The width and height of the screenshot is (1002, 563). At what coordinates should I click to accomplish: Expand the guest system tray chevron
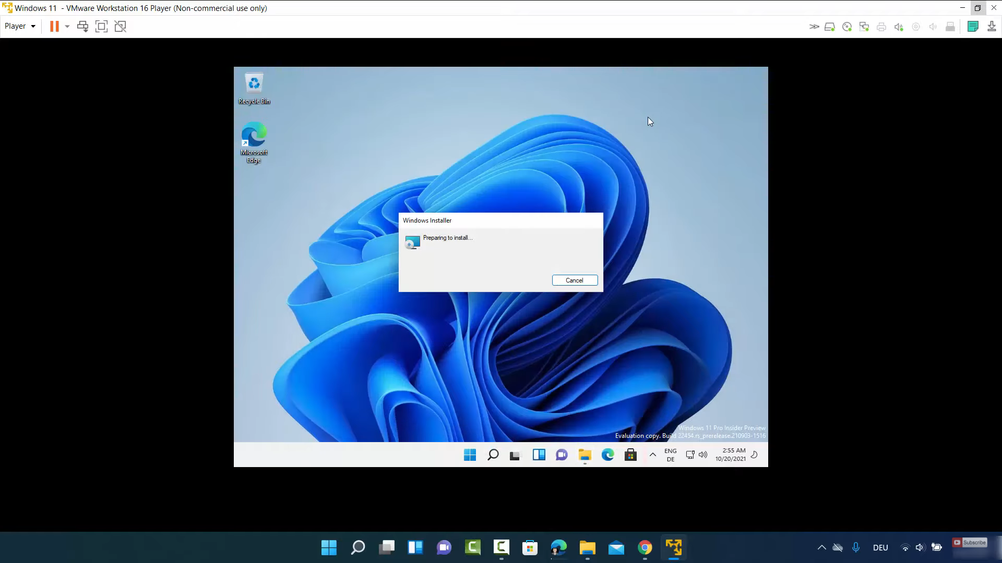[x=652, y=455]
